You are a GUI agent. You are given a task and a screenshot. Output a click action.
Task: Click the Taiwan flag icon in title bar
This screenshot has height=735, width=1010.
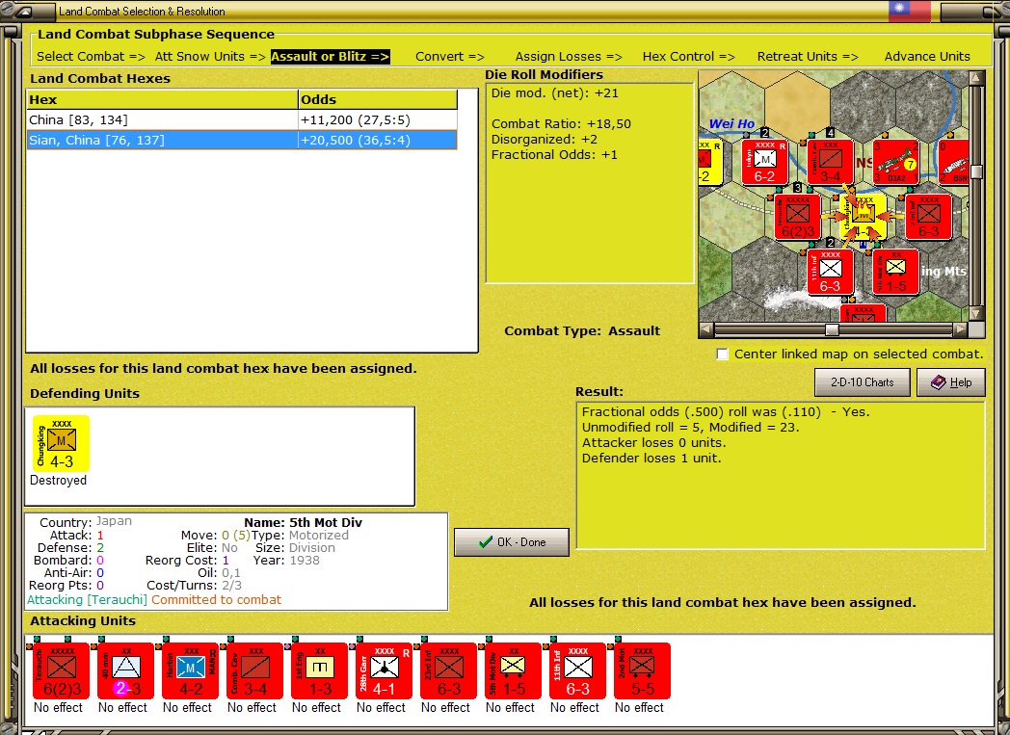pyautogui.click(x=910, y=11)
